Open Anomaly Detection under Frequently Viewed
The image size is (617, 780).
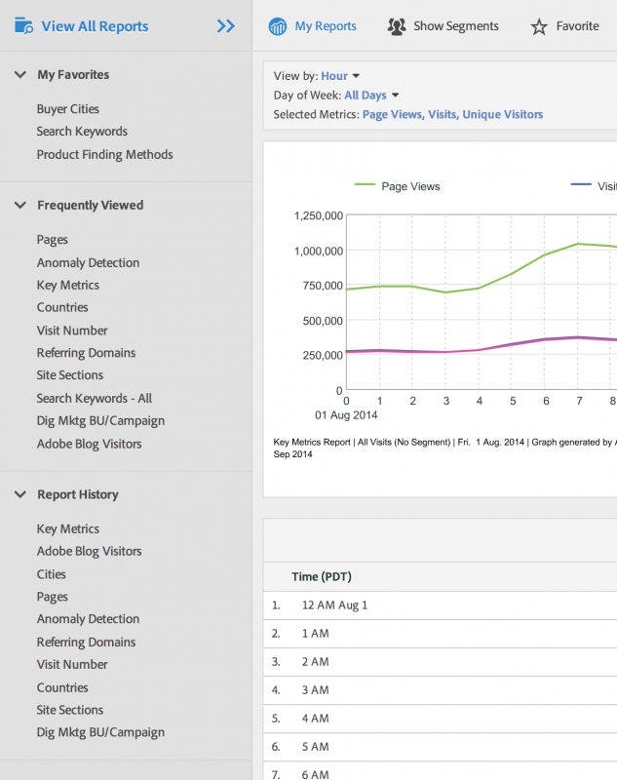pyautogui.click(x=86, y=262)
